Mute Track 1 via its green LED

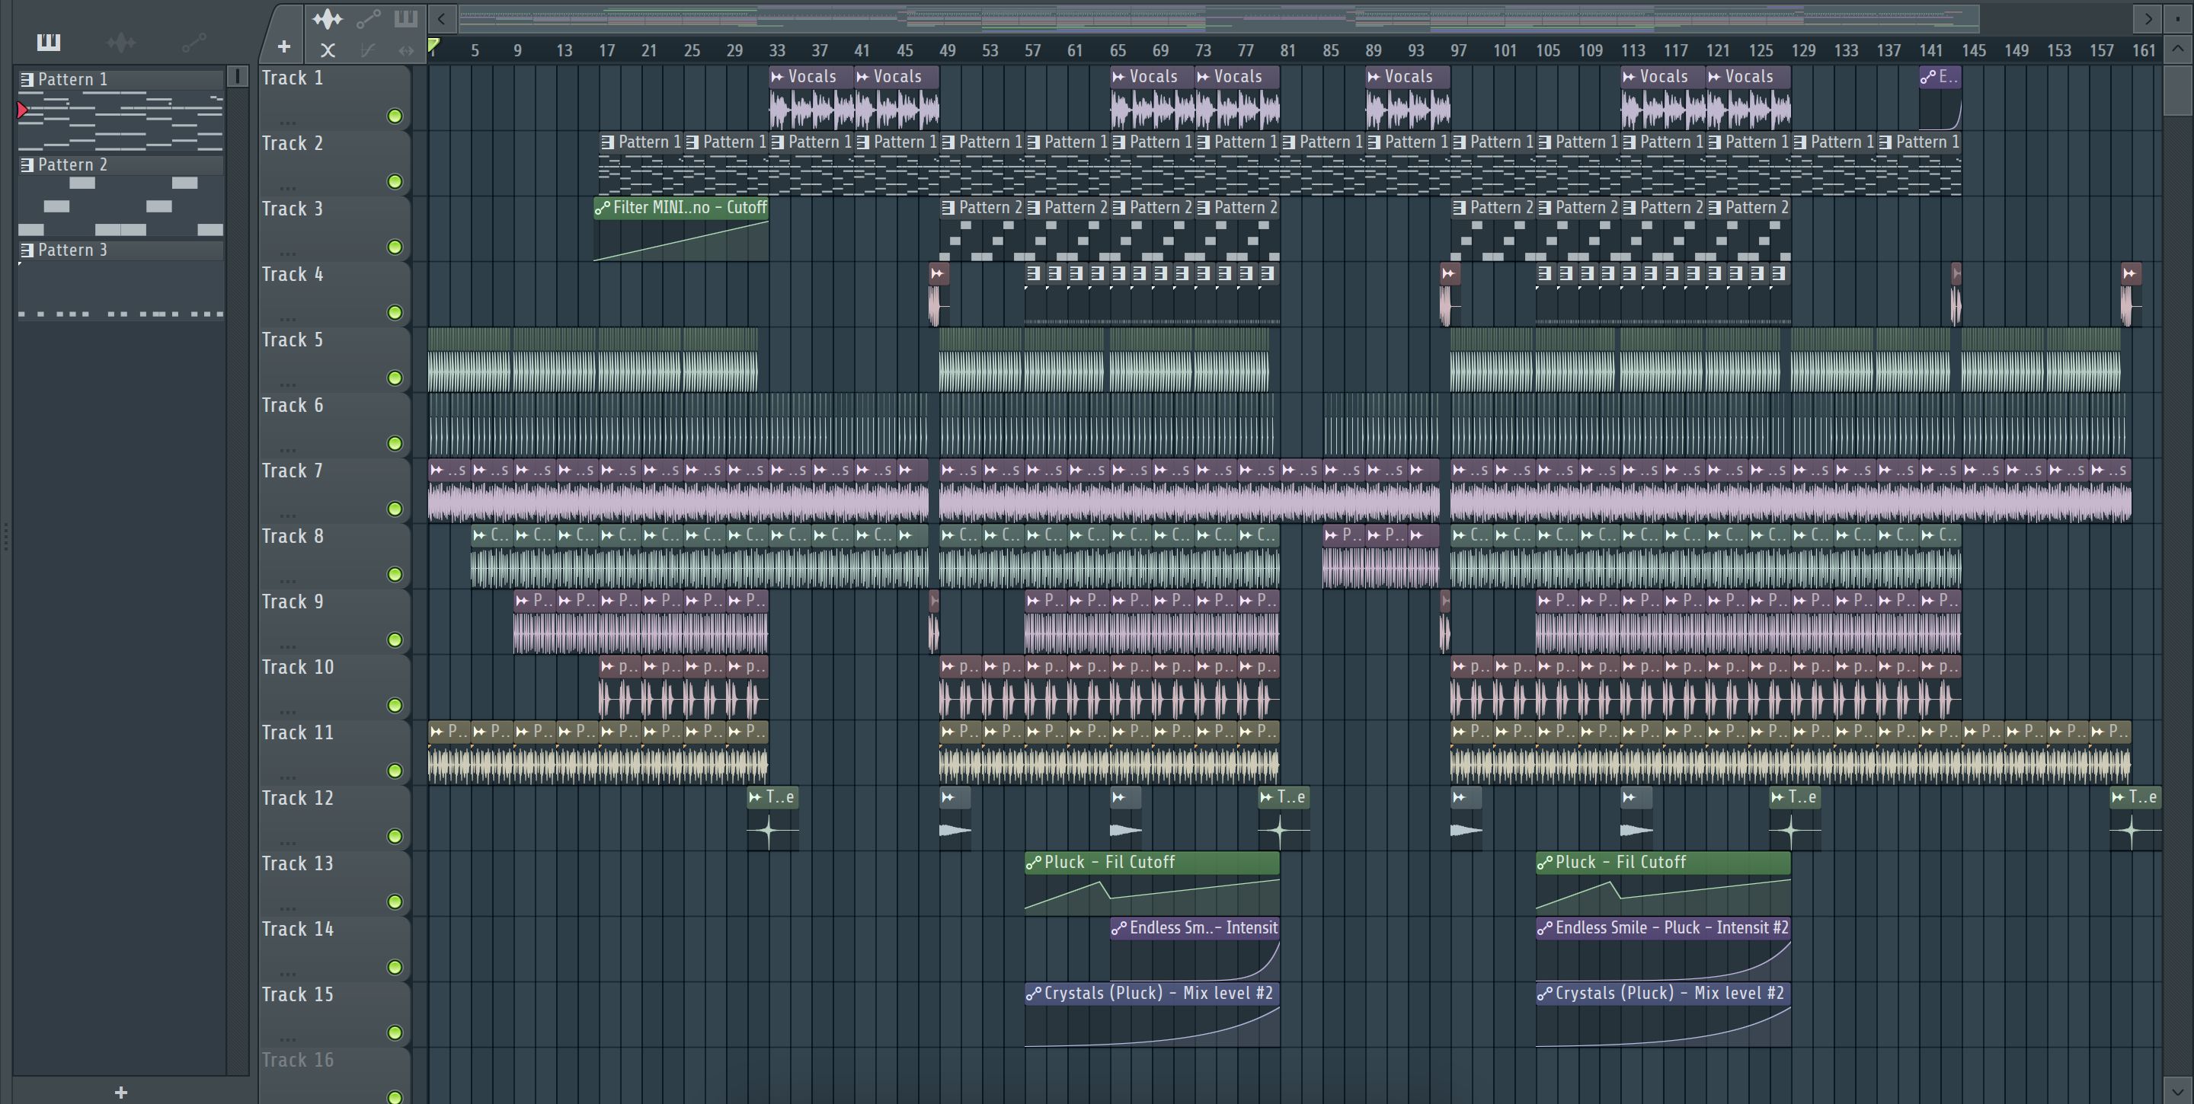(395, 116)
